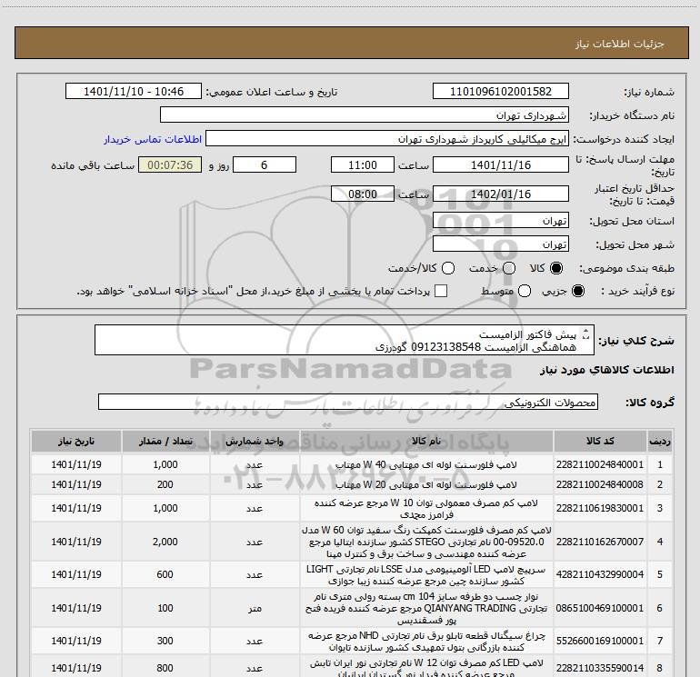This screenshot has width=700, height=677.
Task: Click the واحد شمارش column header
Action: point(255,441)
